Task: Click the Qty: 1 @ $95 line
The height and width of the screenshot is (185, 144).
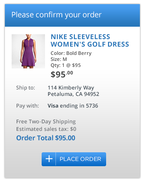Action: [66, 65]
